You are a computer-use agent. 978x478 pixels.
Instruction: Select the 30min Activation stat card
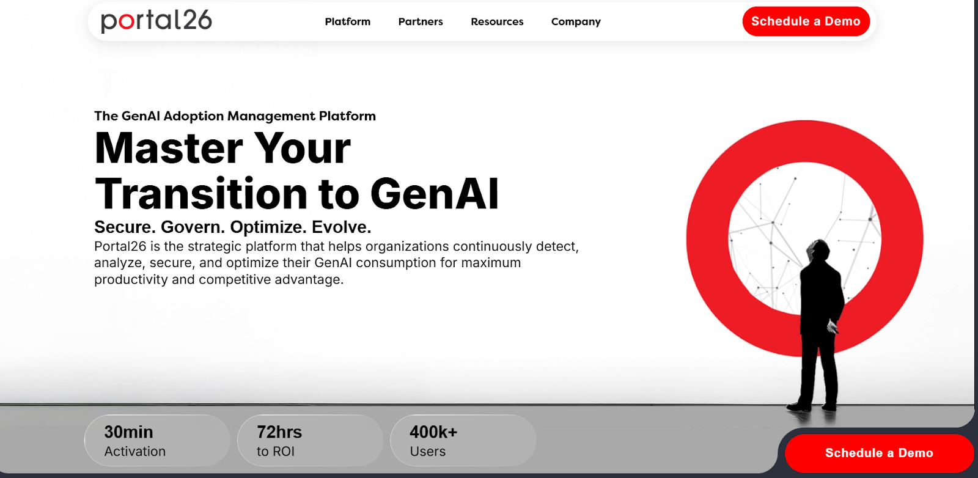(157, 441)
